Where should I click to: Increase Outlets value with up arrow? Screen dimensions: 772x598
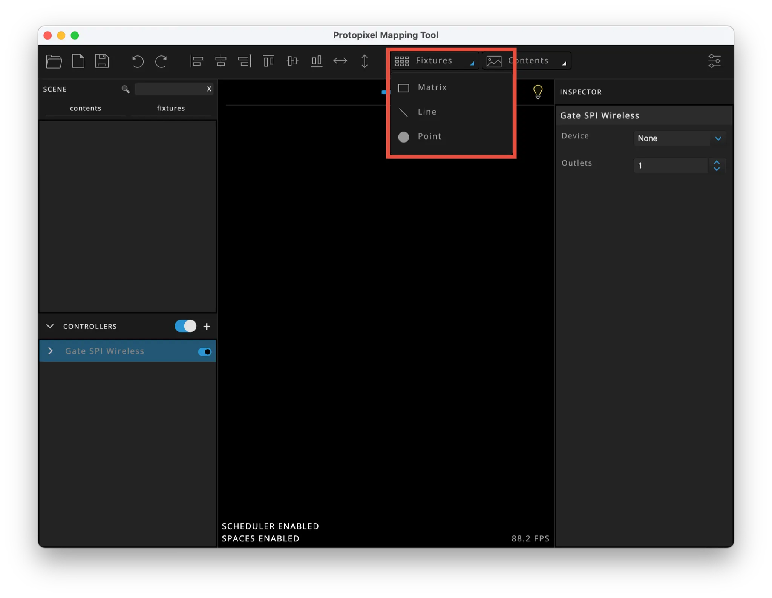coord(717,162)
